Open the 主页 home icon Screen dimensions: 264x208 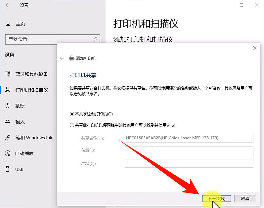click(x=8, y=24)
